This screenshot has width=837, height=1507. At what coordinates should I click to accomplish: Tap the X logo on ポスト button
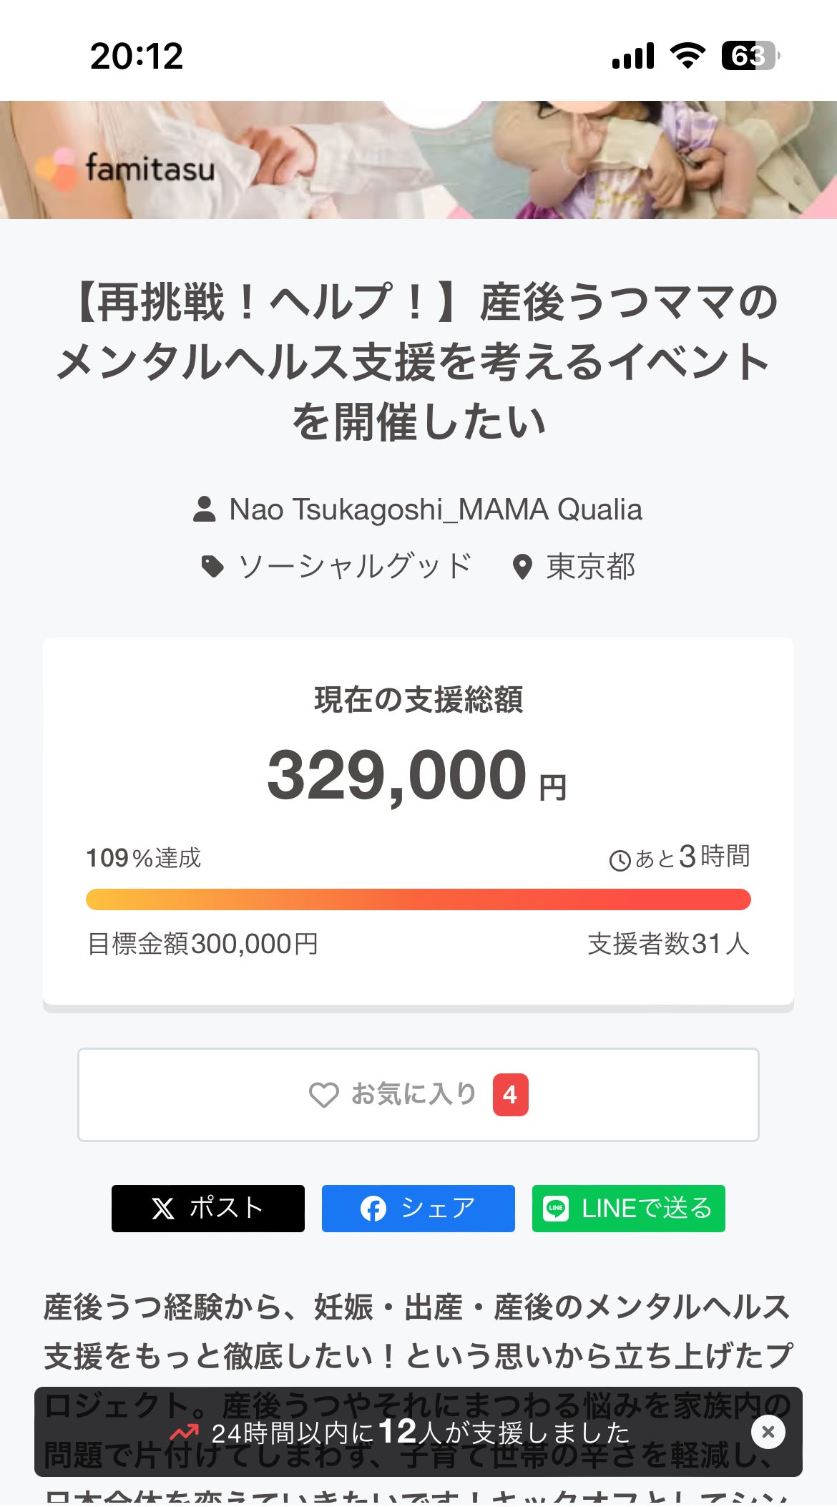[x=163, y=1209]
